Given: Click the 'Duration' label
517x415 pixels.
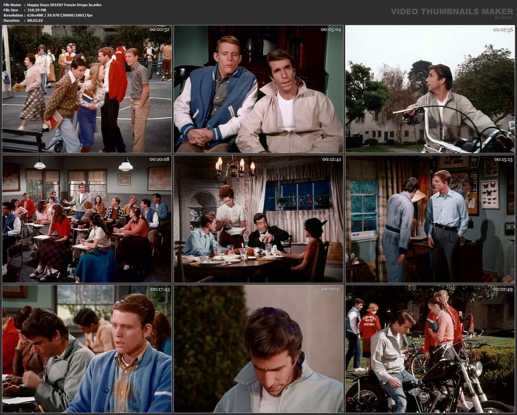Looking at the screenshot, I should (11, 20).
